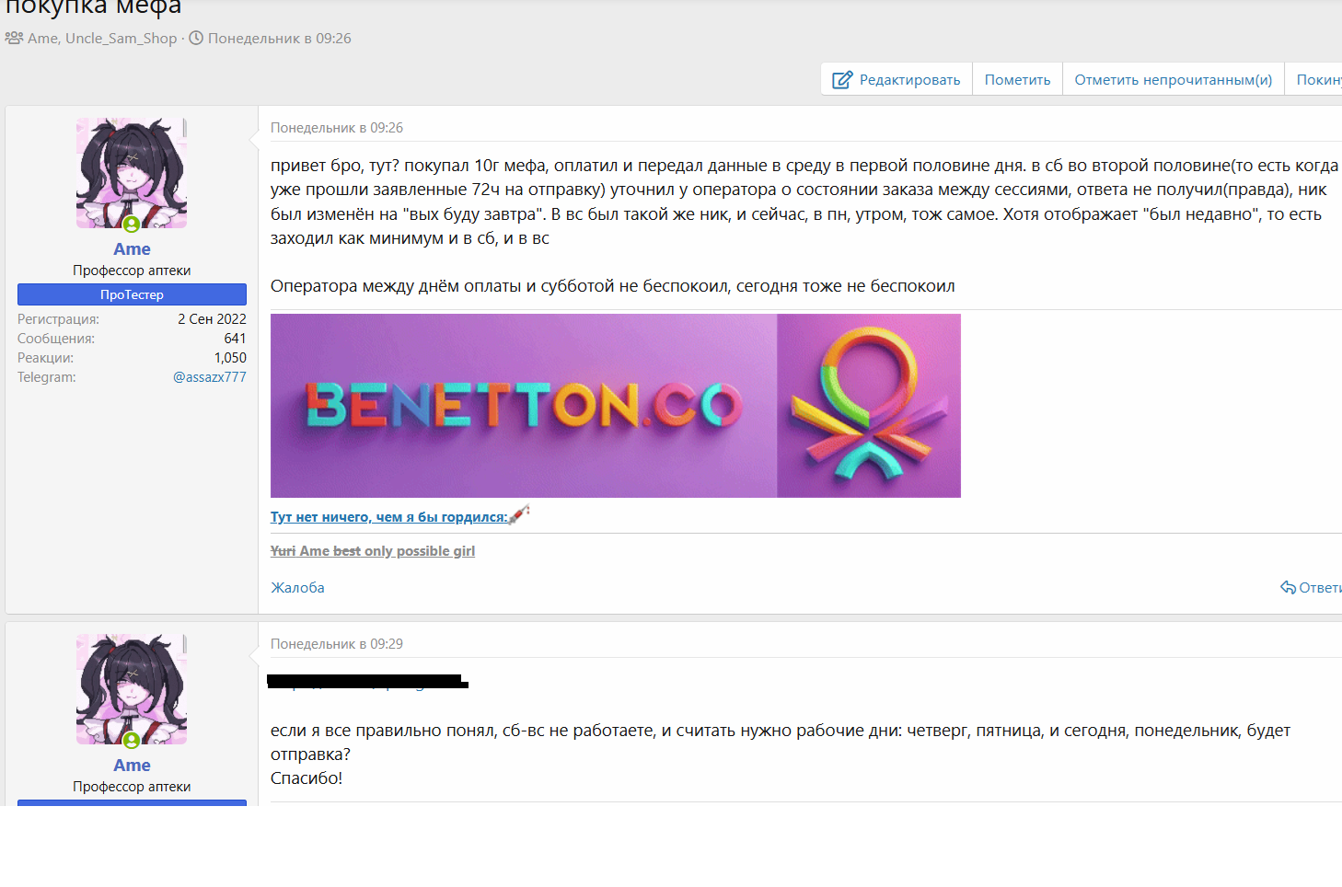The width and height of the screenshot is (1342, 887).
Task: Click the Регистрация: label
Action: (x=58, y=319)
